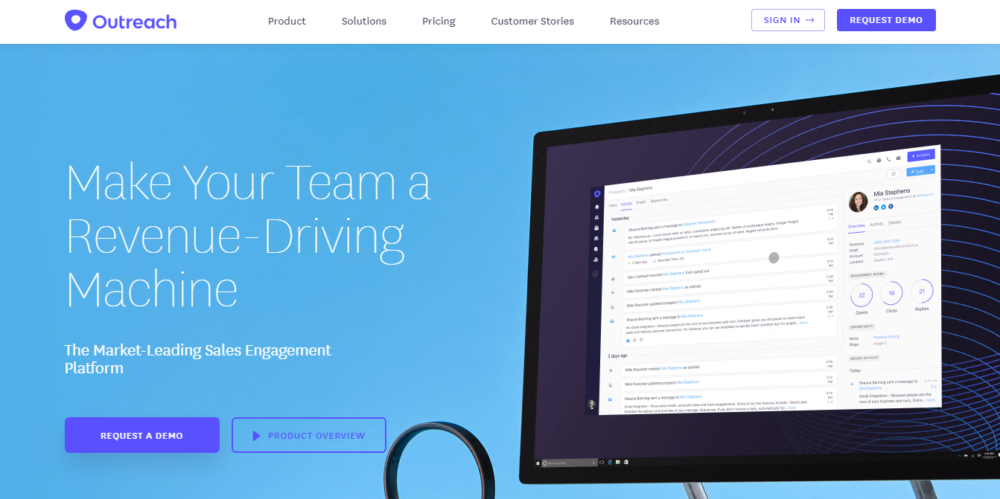This screenshot has height=499, width=1000.
Task: Click the Actions button in the mockup app
Action: click(921, 155)
